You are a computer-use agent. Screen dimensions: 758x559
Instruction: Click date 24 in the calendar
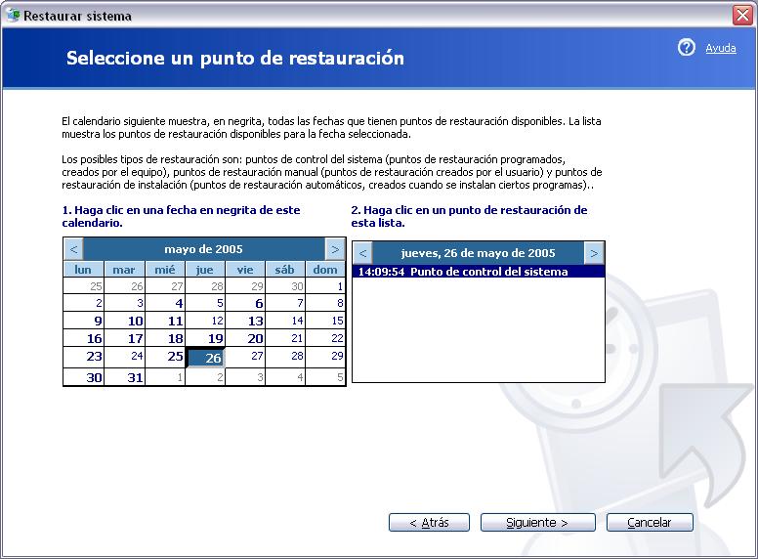(x=125, y=357)
